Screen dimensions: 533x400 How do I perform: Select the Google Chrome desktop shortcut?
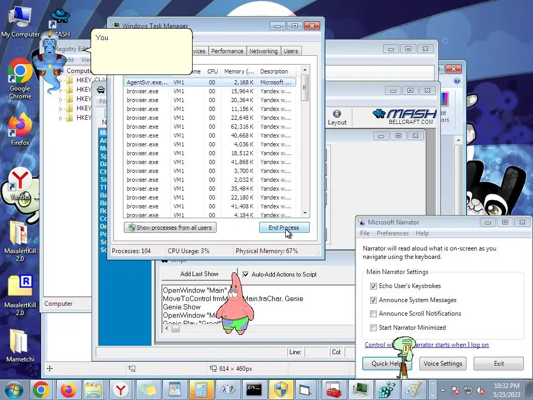click(20, 79)
